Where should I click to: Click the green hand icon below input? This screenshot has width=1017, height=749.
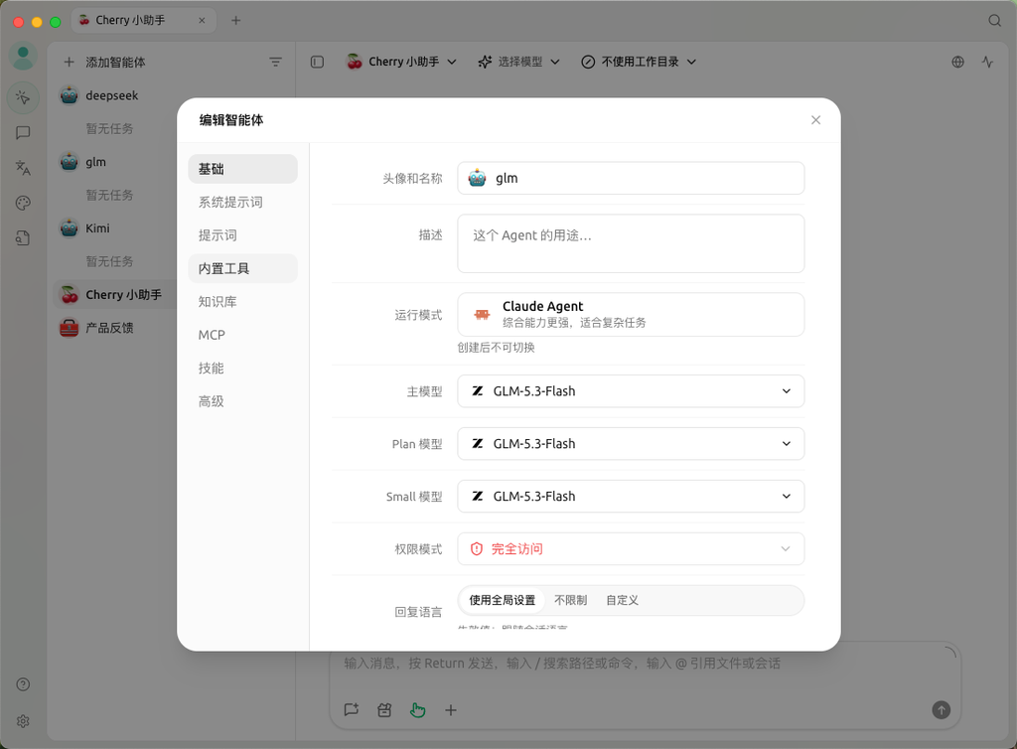pos(418,710)
